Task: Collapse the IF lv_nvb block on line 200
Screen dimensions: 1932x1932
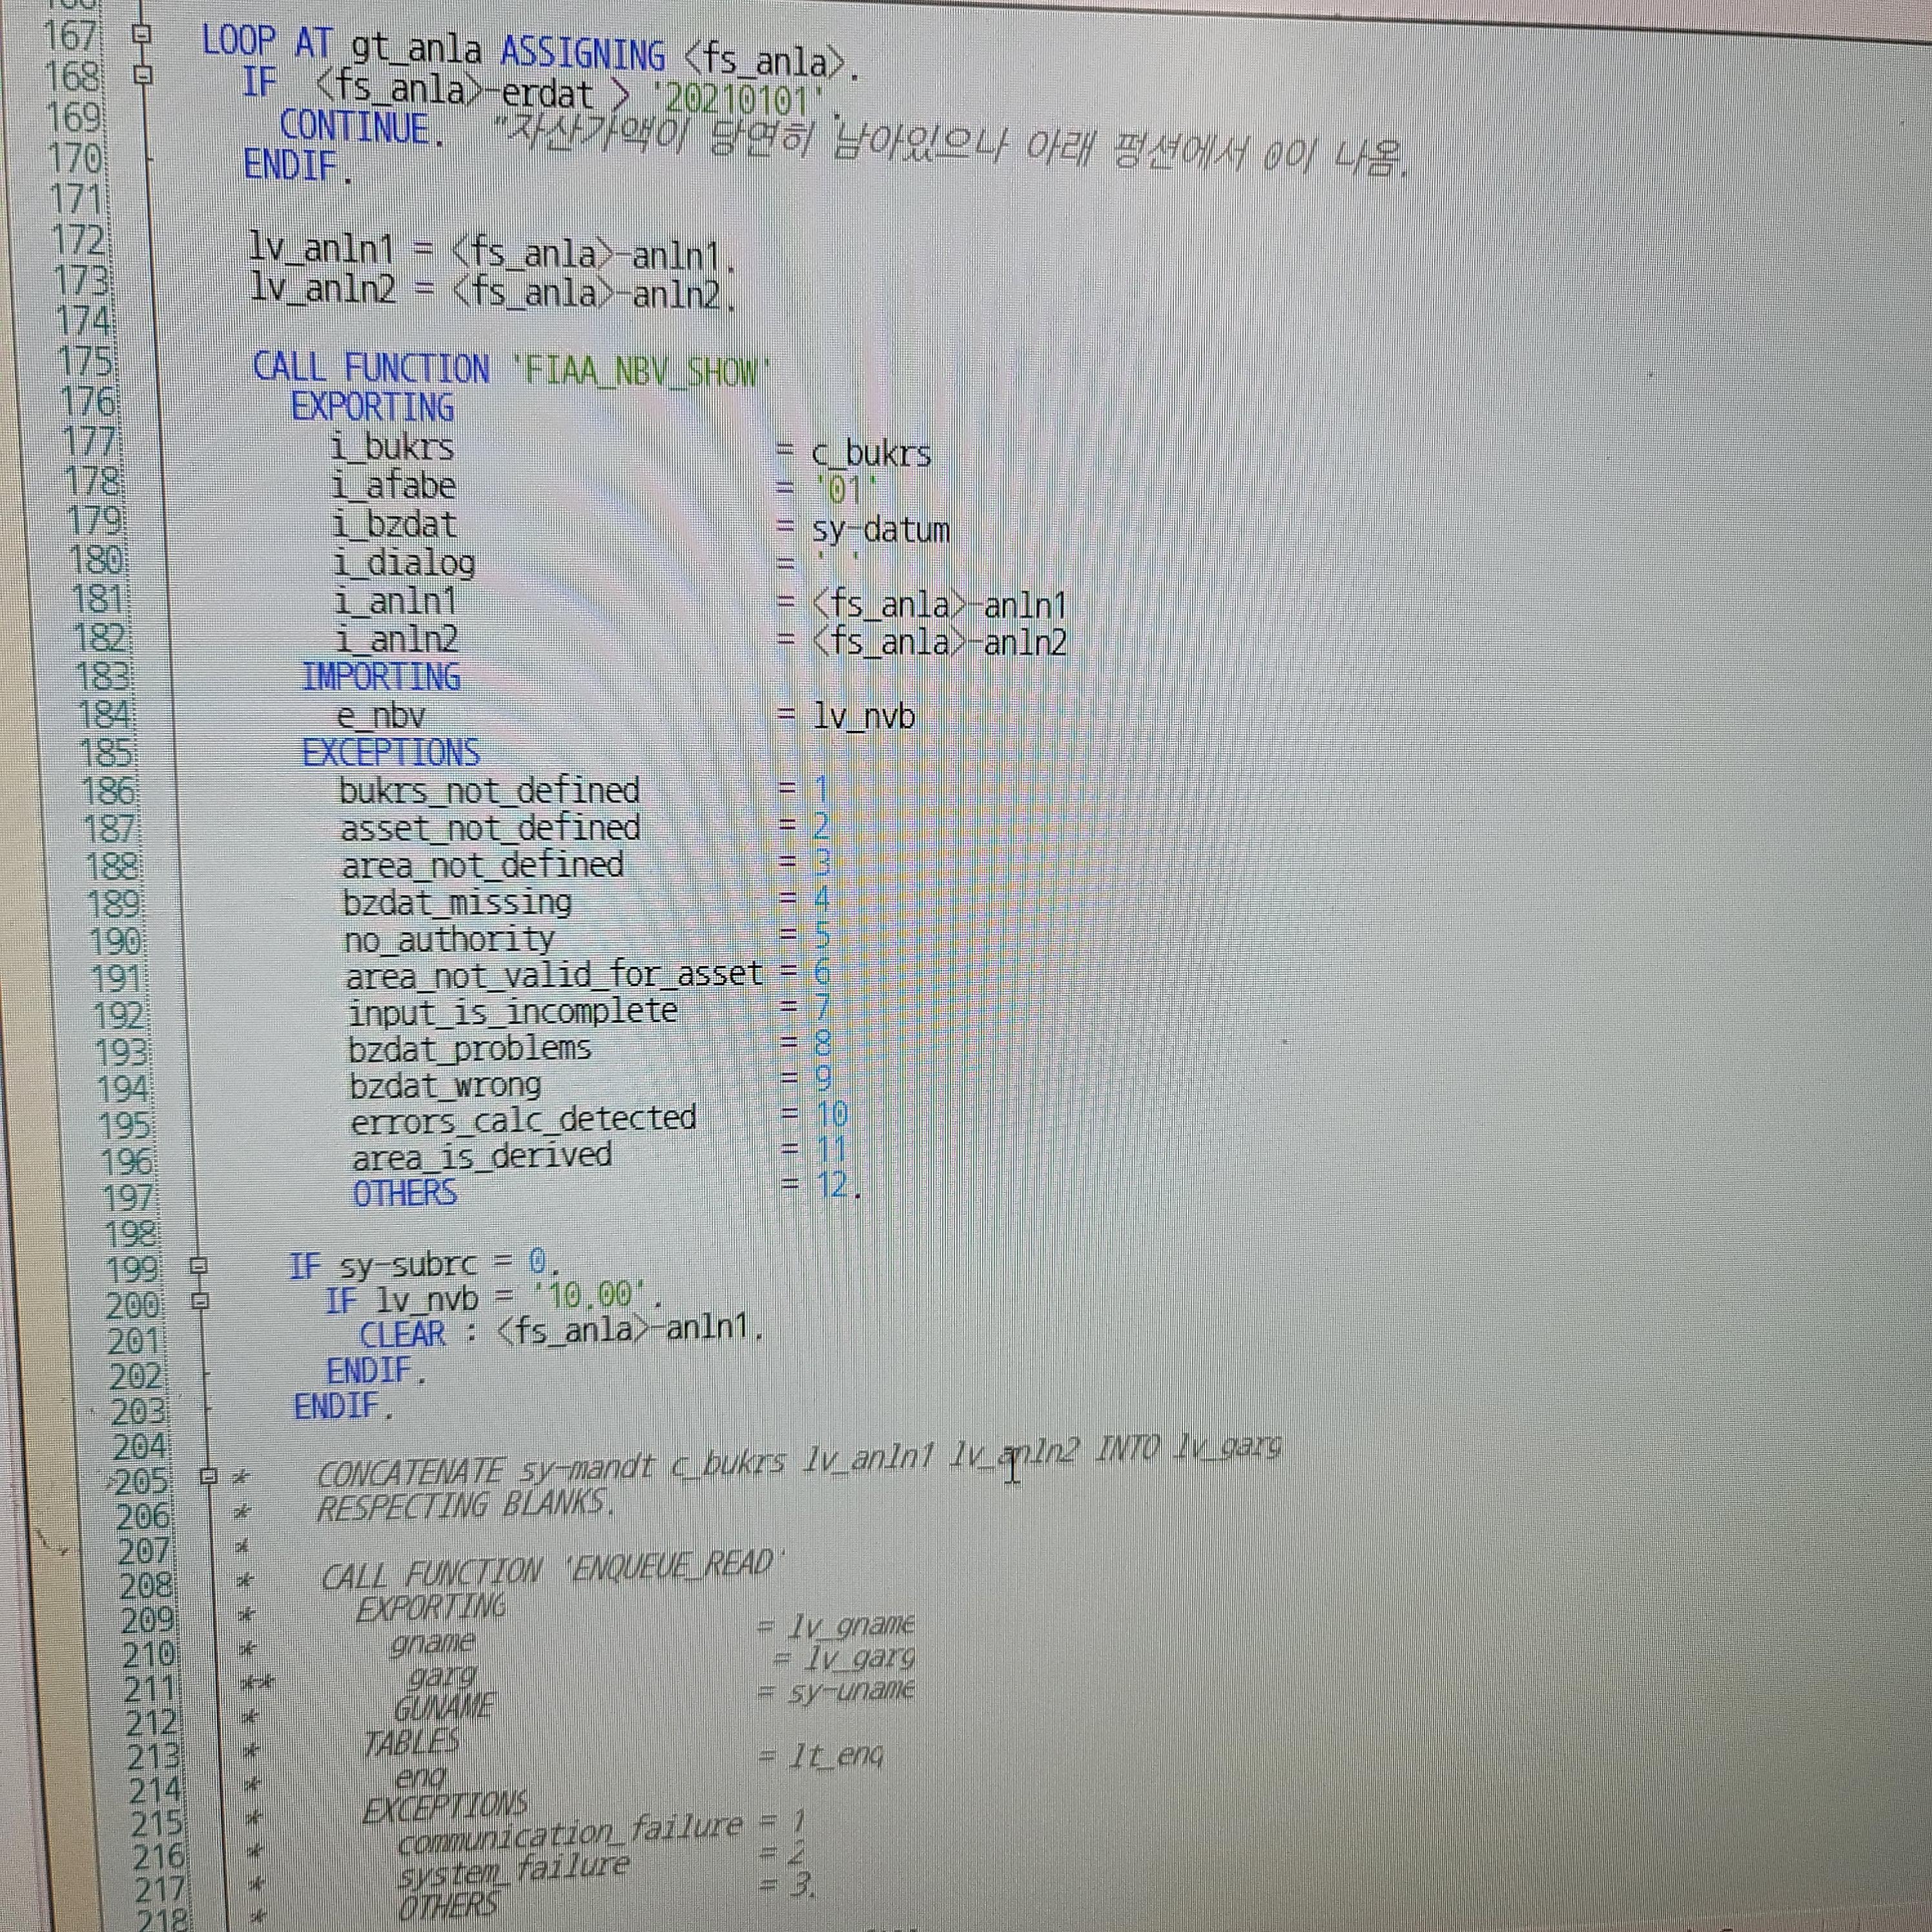Action: (200, 1301)
